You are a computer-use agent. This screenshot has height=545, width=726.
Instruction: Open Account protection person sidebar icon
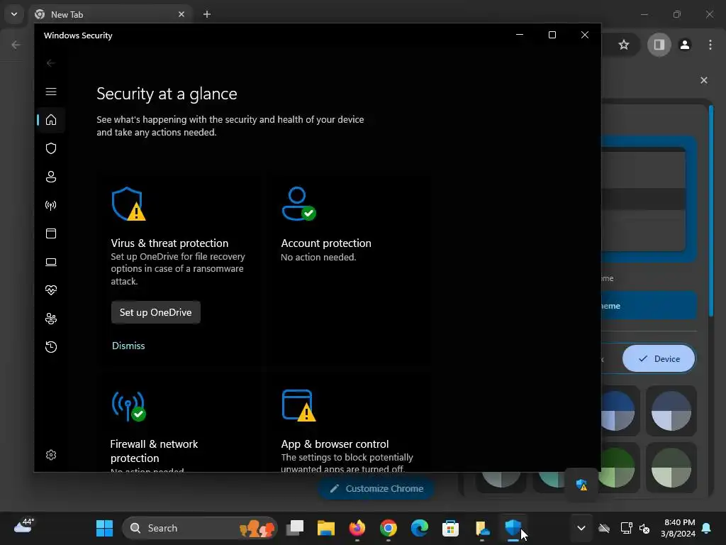[51, 177]
